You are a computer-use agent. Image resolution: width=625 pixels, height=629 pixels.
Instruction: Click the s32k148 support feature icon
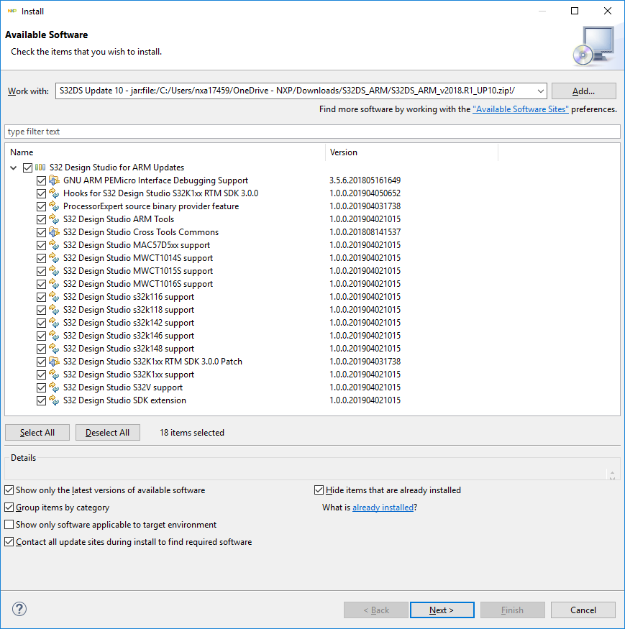pyautogui.click(x=54, y=349)
